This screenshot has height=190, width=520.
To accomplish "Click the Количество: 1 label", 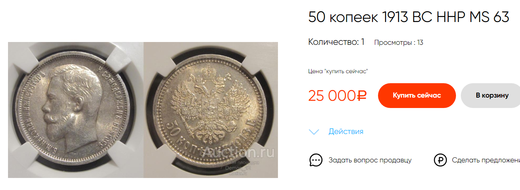I will coord(336,42).
